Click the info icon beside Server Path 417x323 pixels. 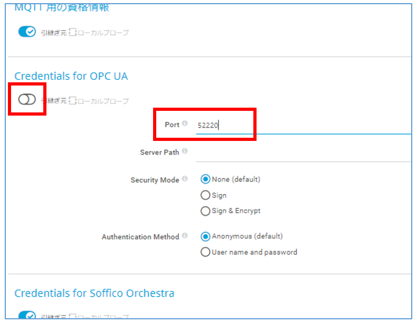185,151
